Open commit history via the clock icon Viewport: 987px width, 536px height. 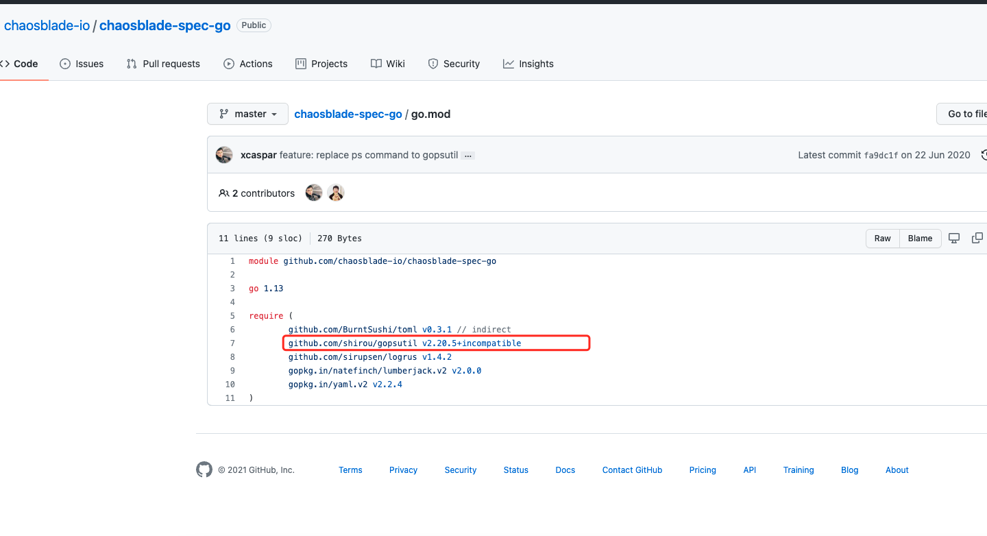(x=984, y=155)
